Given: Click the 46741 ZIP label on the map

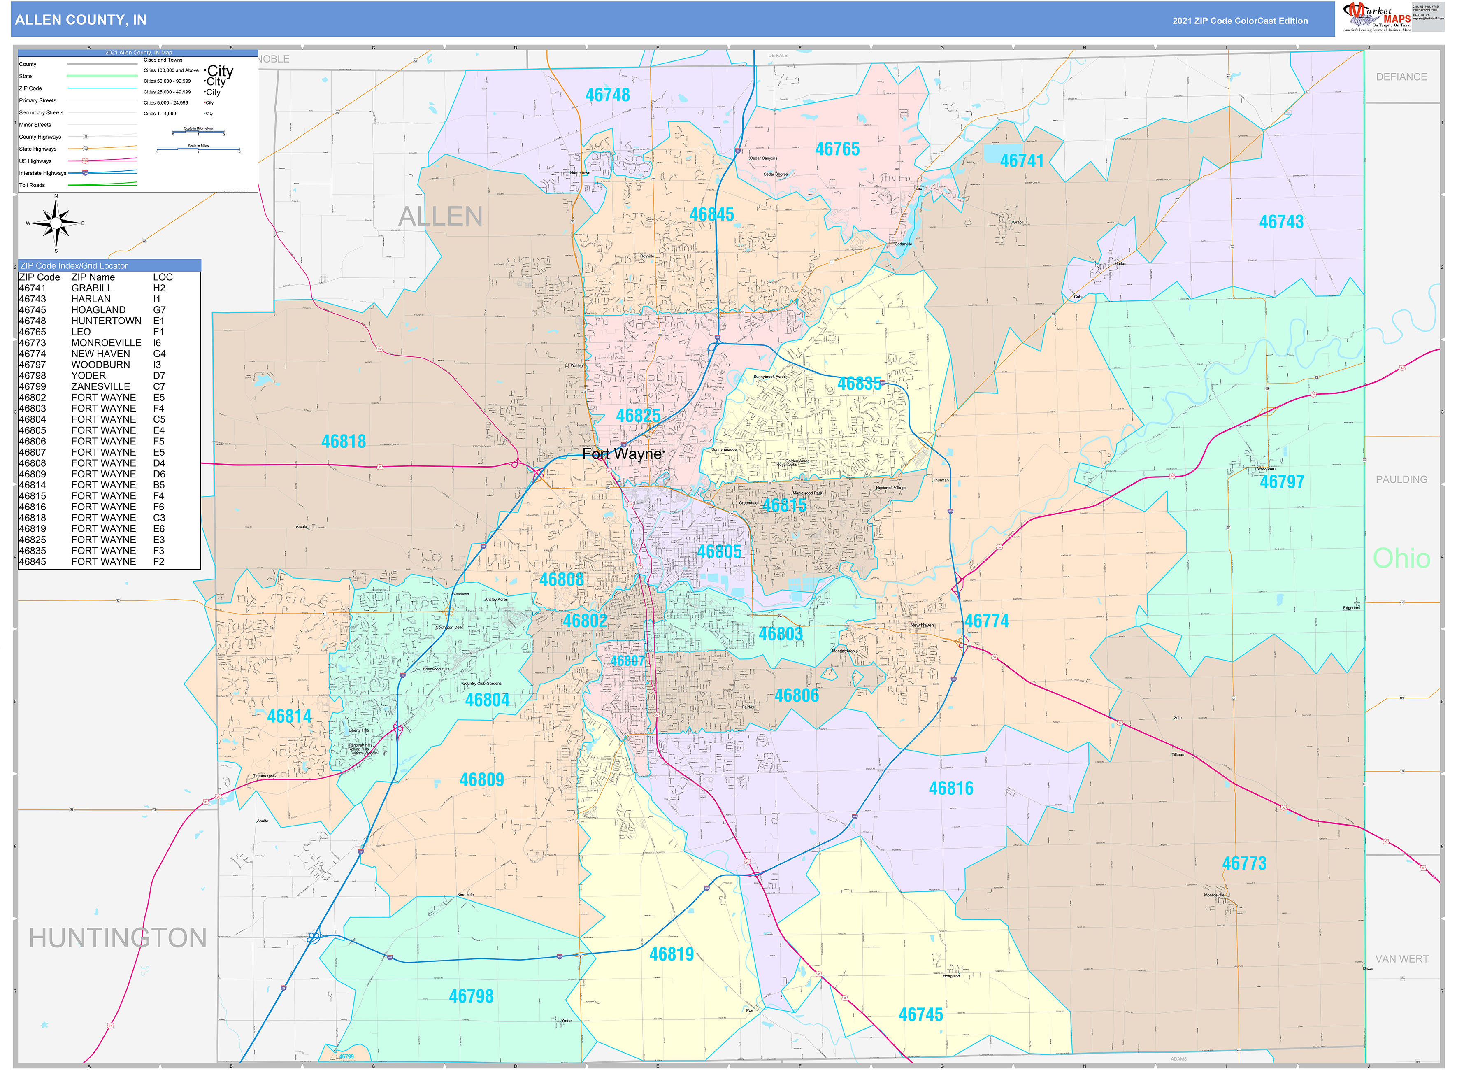Looking at the screenshot, I should tap(1022, 161).
